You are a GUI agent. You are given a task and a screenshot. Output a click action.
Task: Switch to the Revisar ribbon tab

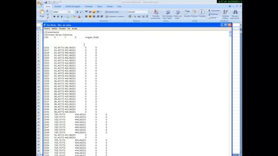109,6
